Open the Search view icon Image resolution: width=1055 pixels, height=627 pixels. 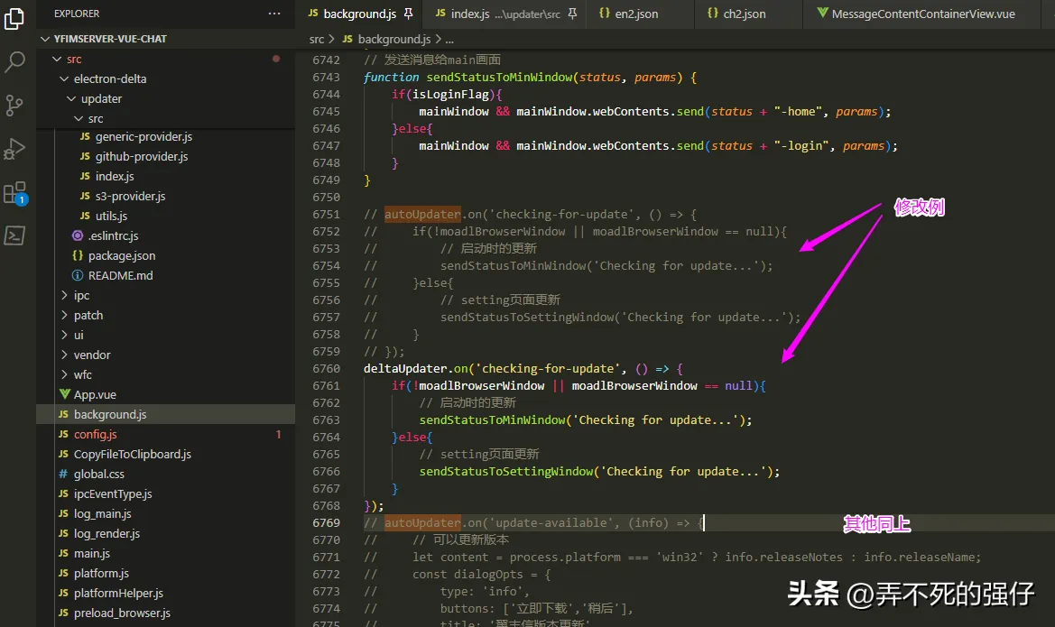[x=14, y=62]
